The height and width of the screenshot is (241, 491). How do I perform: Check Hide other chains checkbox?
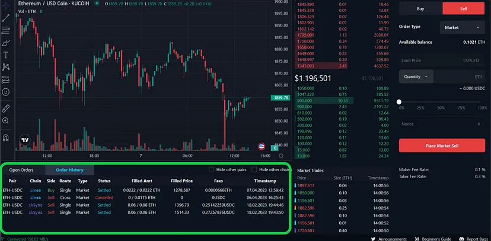pyautogui.click(x=254, y=170)
